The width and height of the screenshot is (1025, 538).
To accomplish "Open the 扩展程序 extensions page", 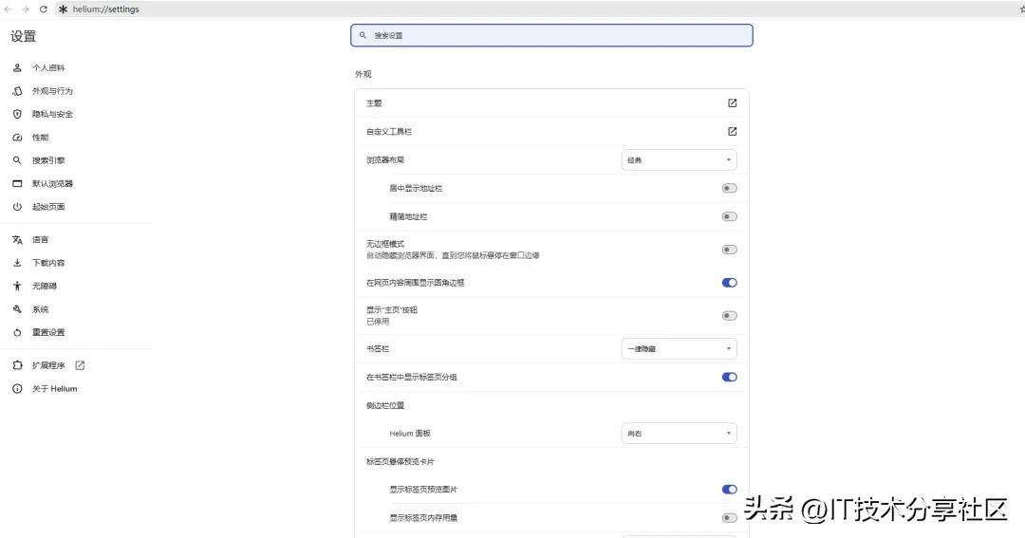I will pyautogui.click(x=48, y=365).
